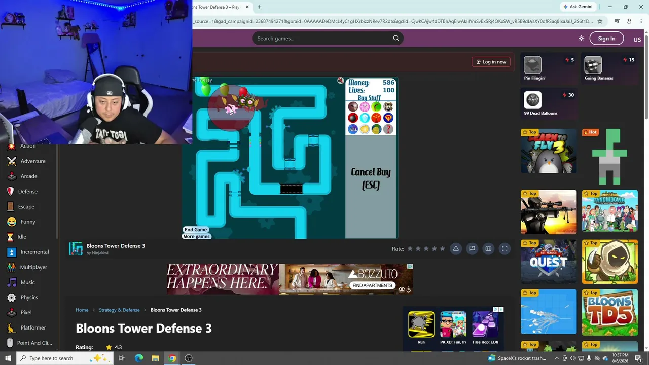The height and width of the screenshot is (365, 649).
Task: Click Find Apartments in the Bozzuto ad
Action: click(x=373, y=285)
